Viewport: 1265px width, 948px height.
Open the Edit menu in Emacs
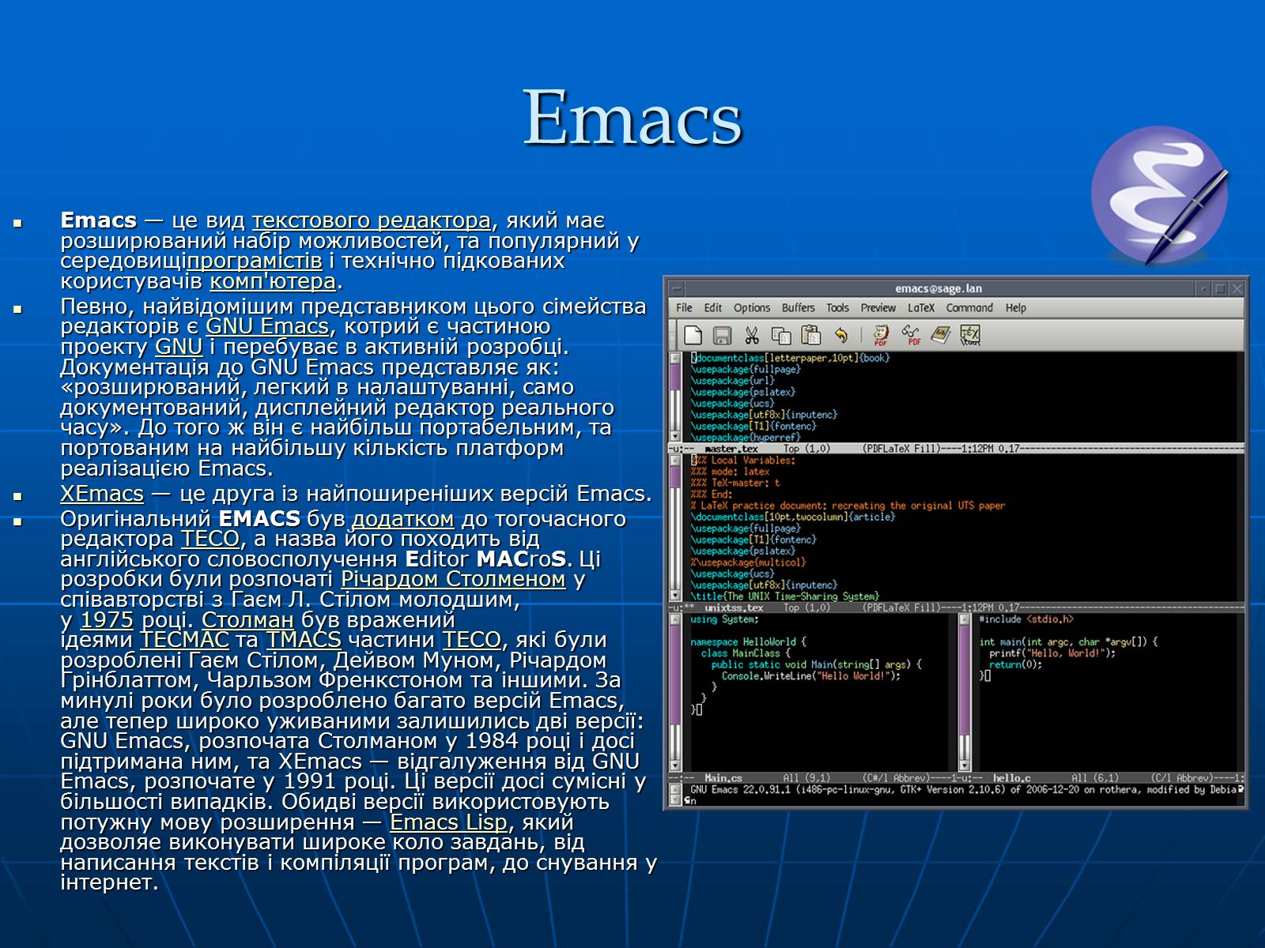click(x=713, y=308)
